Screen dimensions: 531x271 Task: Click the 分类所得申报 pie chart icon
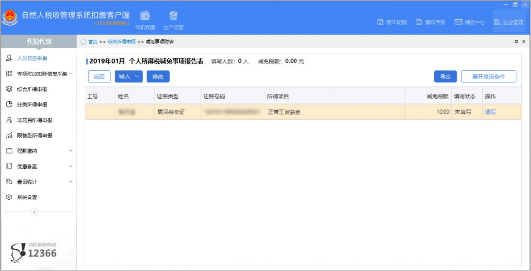coord(9,104)
